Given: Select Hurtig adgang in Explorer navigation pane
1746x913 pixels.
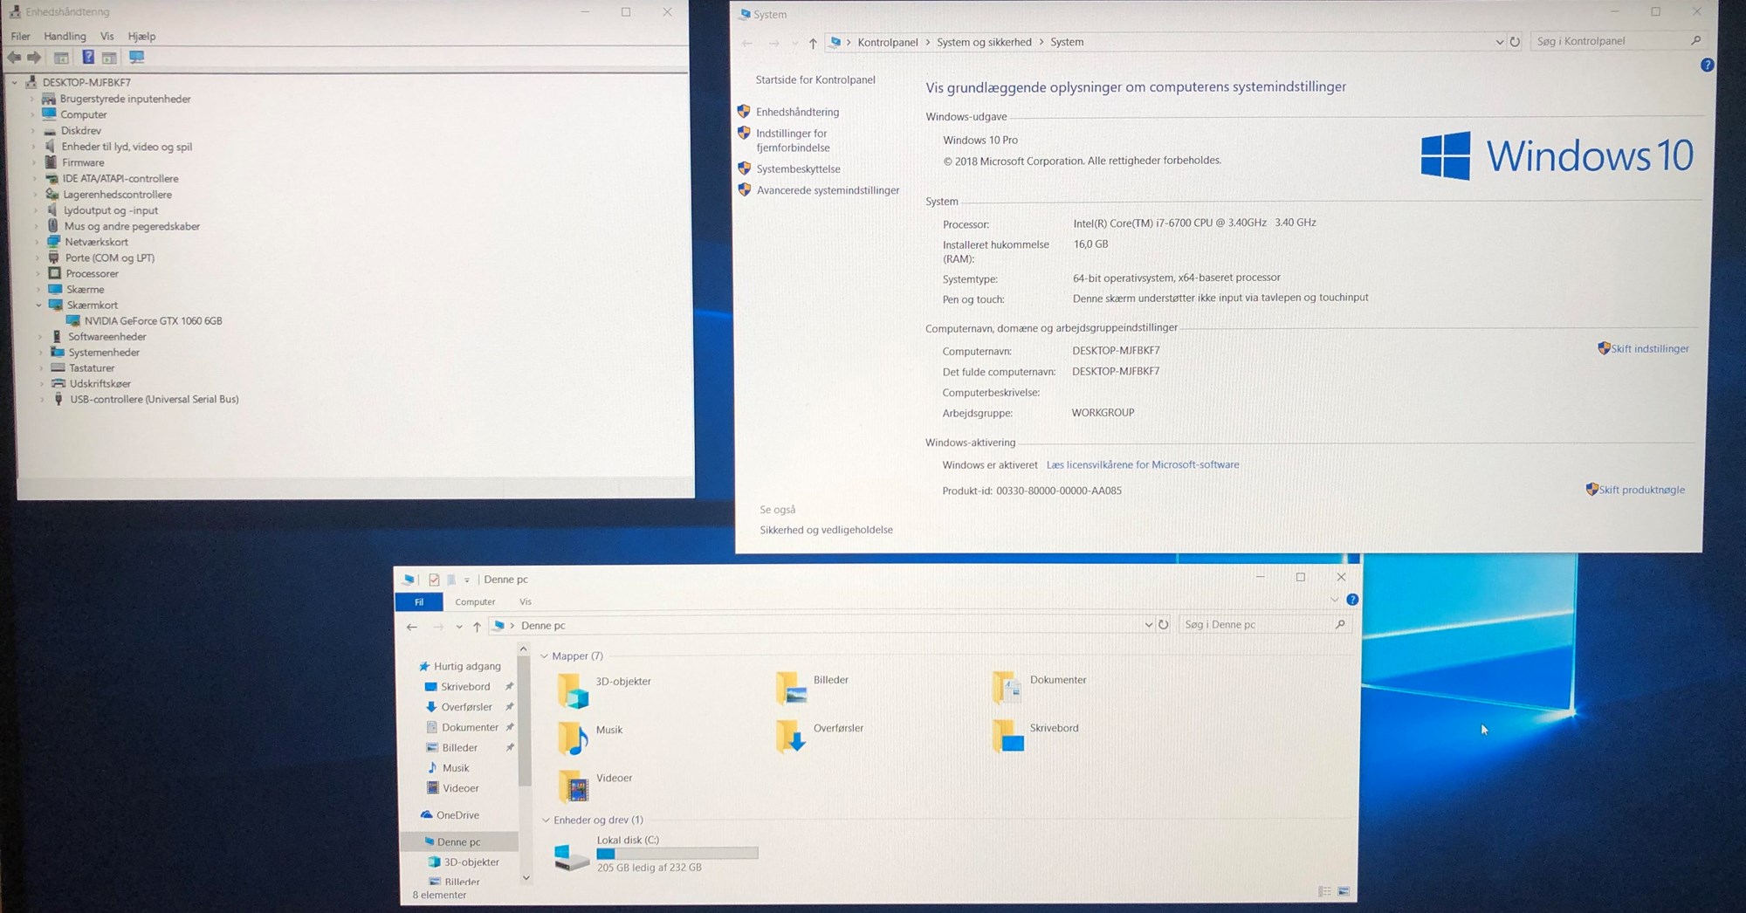Looking at the screenshot, I should pyautogui.click(x=467, y=666).
